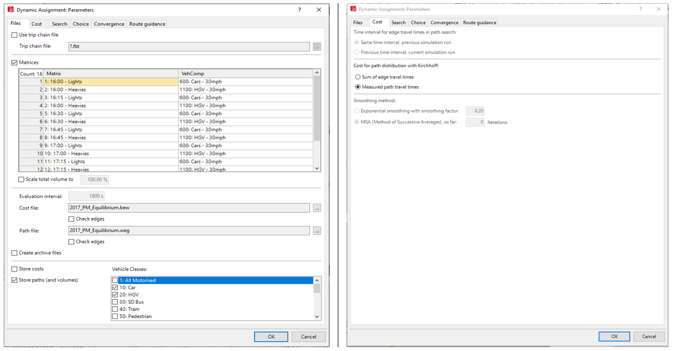Switch to Search tab in right window
The width and height of the screenshot is (674, 351).
click(398, 23)
